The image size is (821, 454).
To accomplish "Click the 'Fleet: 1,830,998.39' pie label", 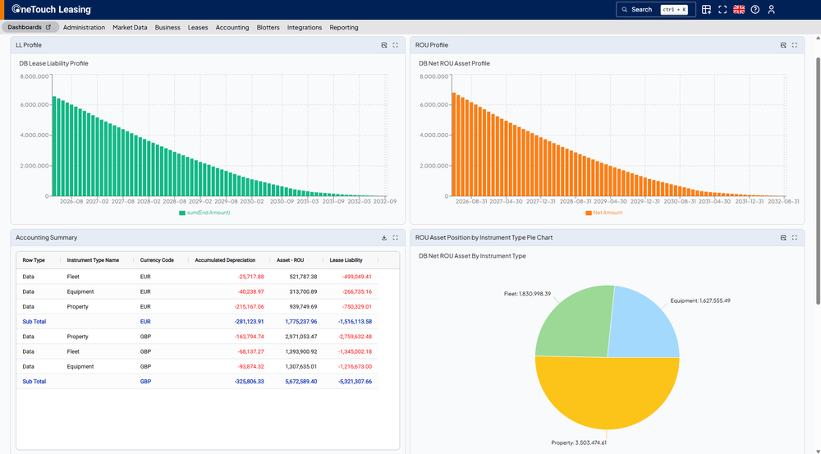I will coord(527,294).
